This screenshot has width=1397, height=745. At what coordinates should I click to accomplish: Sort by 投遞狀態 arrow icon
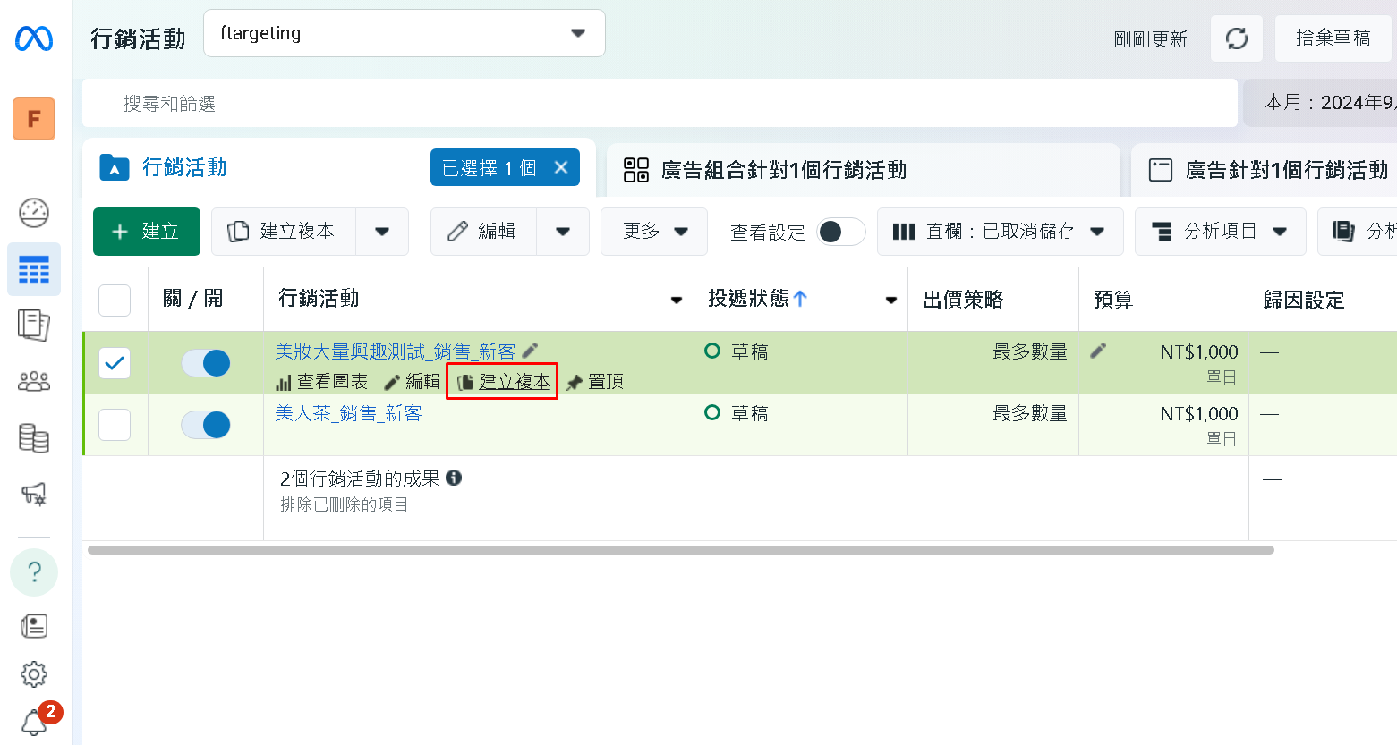(x=800, y=299)
